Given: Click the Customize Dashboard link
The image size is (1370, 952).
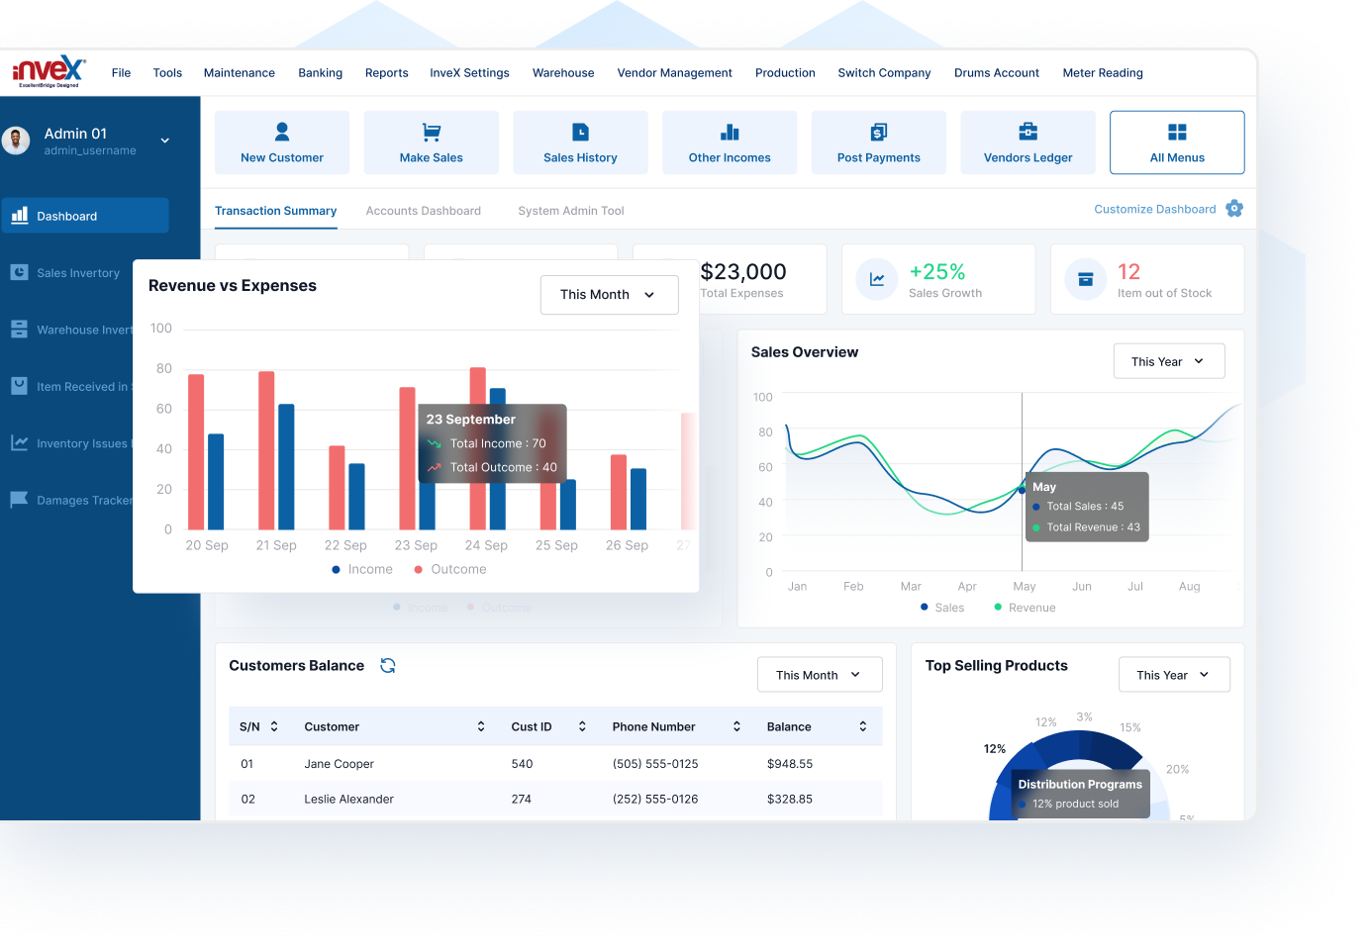Looking at the screenshot, I should (1154, 209).
